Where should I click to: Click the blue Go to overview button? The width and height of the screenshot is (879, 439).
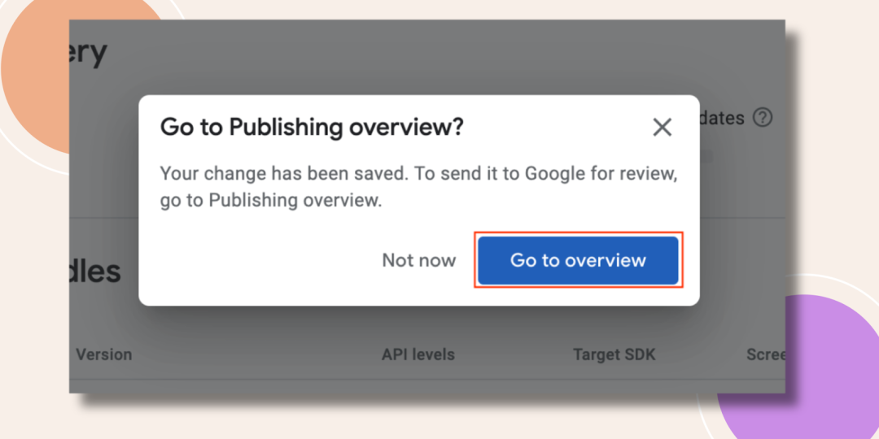point(578,260)
